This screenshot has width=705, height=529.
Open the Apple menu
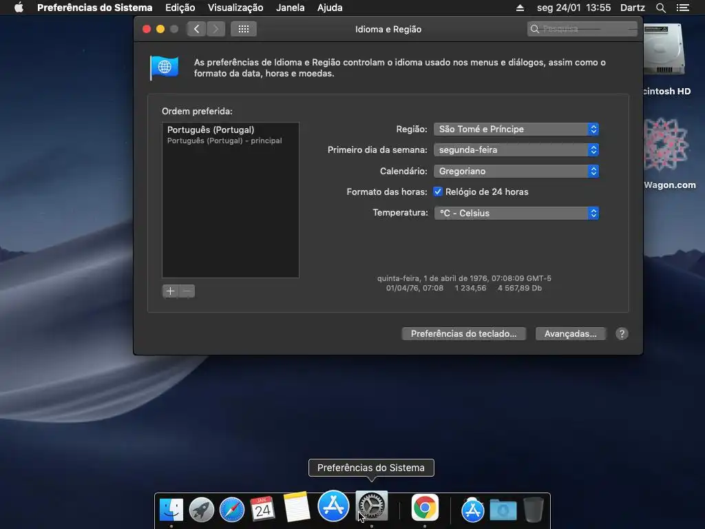19,8
